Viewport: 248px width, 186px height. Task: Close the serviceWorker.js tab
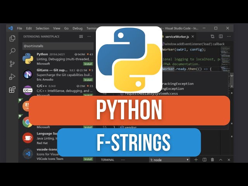tap(193, 36)
